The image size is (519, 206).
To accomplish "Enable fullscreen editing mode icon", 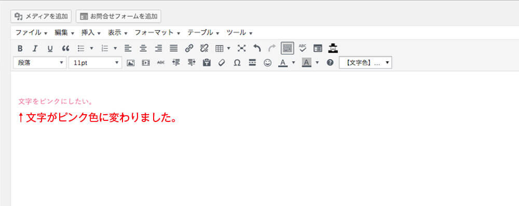I will (x=242, y=48).
